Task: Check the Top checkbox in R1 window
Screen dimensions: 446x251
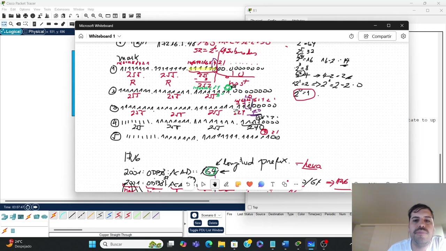Action: click(x=249, y=207)
